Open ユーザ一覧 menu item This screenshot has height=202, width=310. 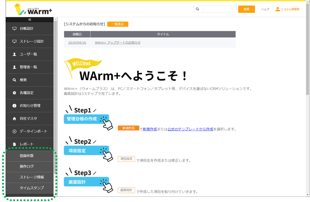click(30, 54)
